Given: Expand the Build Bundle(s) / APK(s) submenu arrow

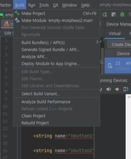Looking at the screenshot, I should point(97,42).
